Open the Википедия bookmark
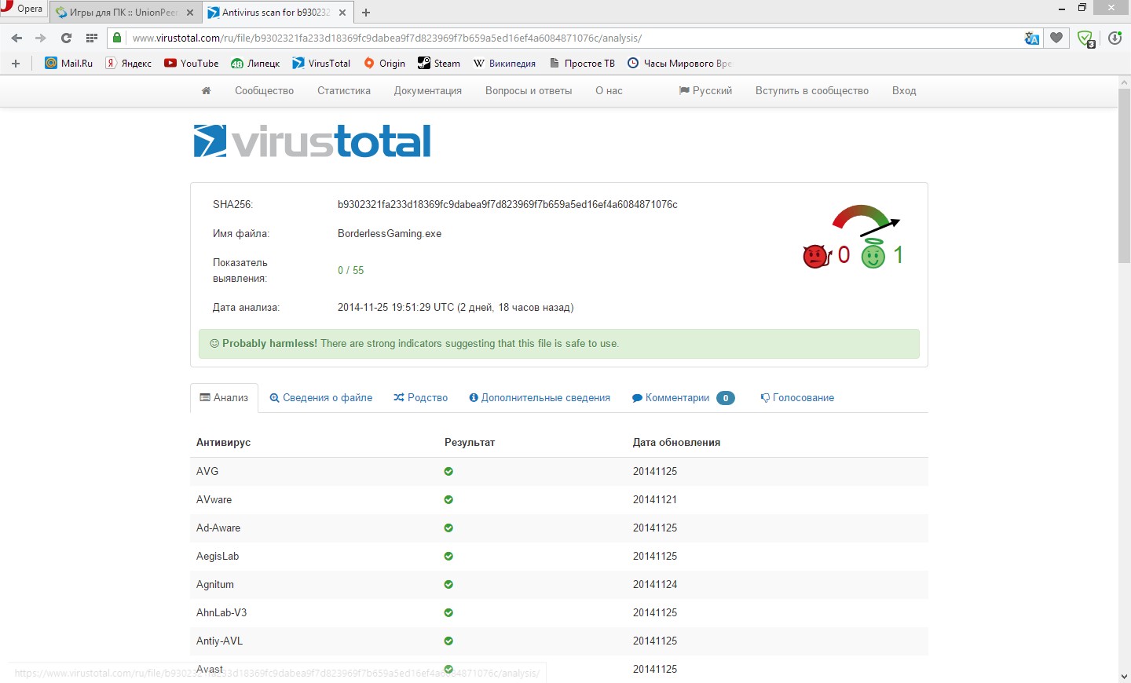Viewport: 1131px width, 683px height. click(504, 63)
